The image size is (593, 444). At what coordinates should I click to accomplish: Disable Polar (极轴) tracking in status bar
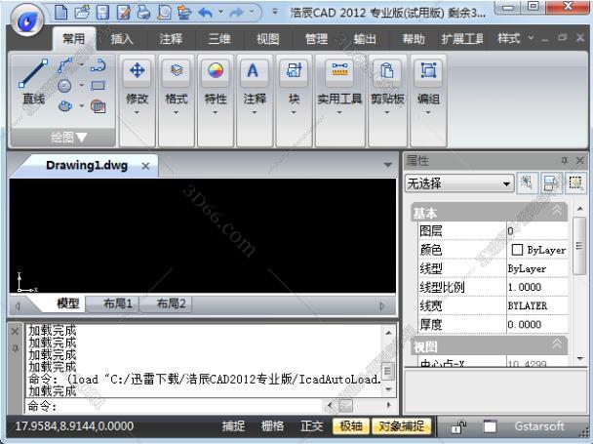tap(351, 426)
